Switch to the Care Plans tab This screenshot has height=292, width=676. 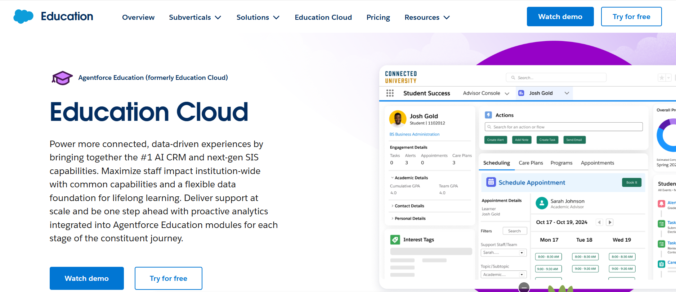(x=530, y=163)
